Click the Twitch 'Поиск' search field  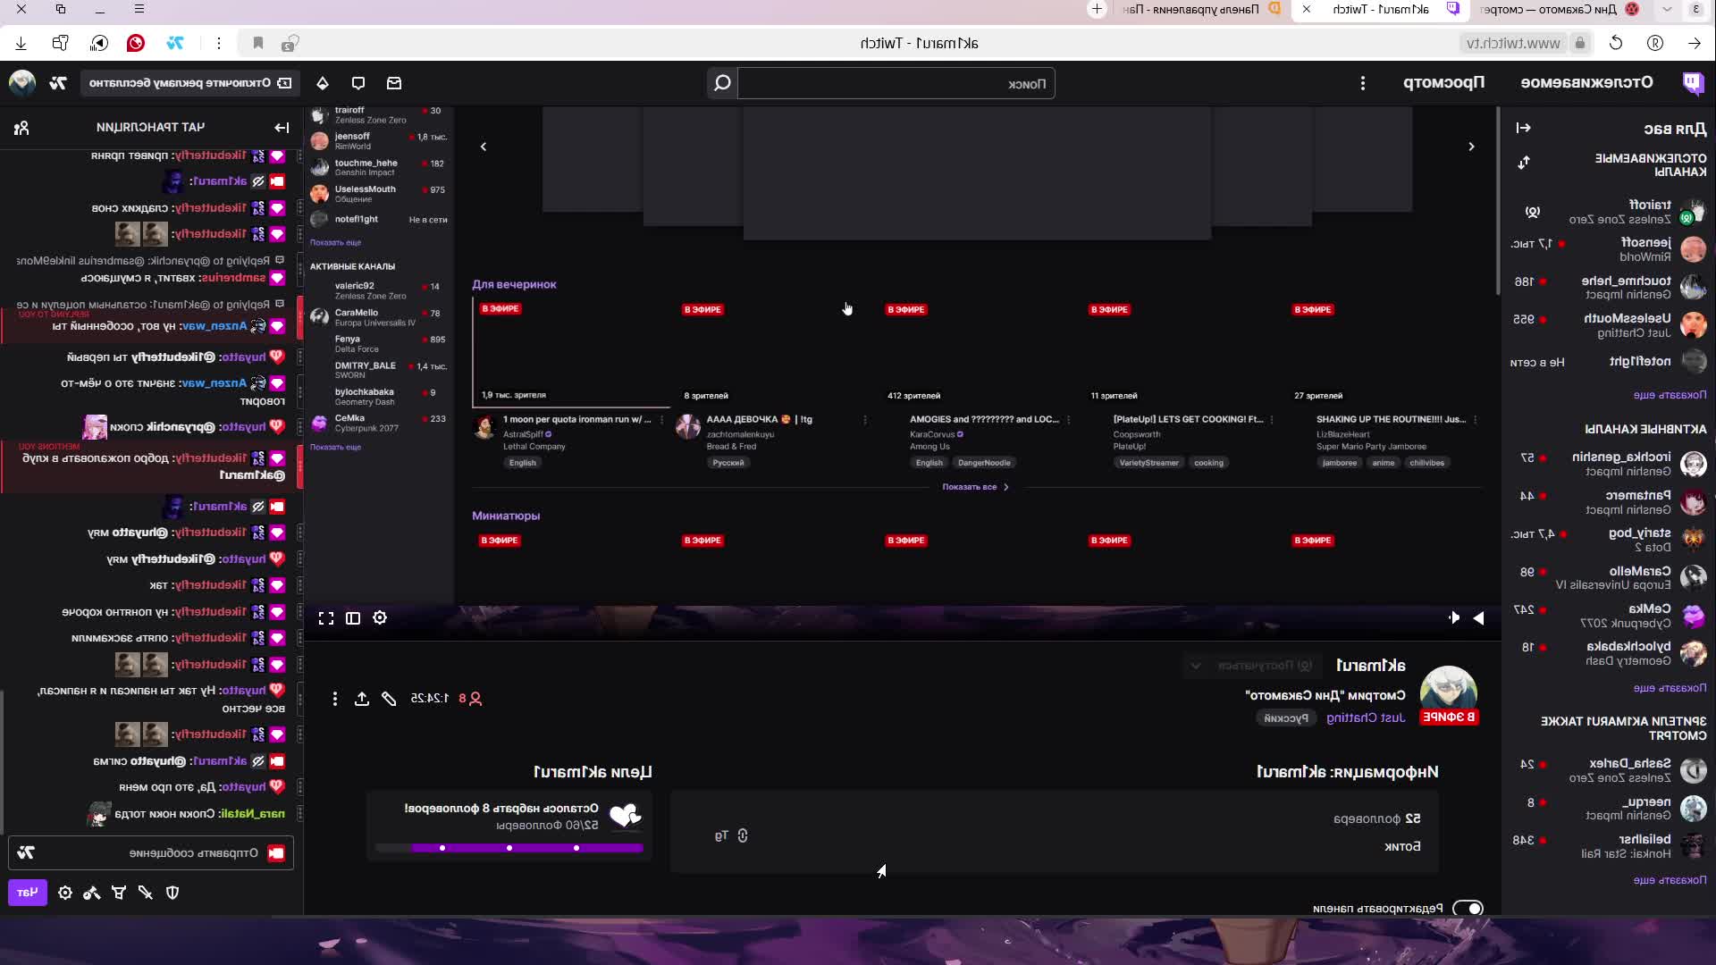click(x=896, y=83)
